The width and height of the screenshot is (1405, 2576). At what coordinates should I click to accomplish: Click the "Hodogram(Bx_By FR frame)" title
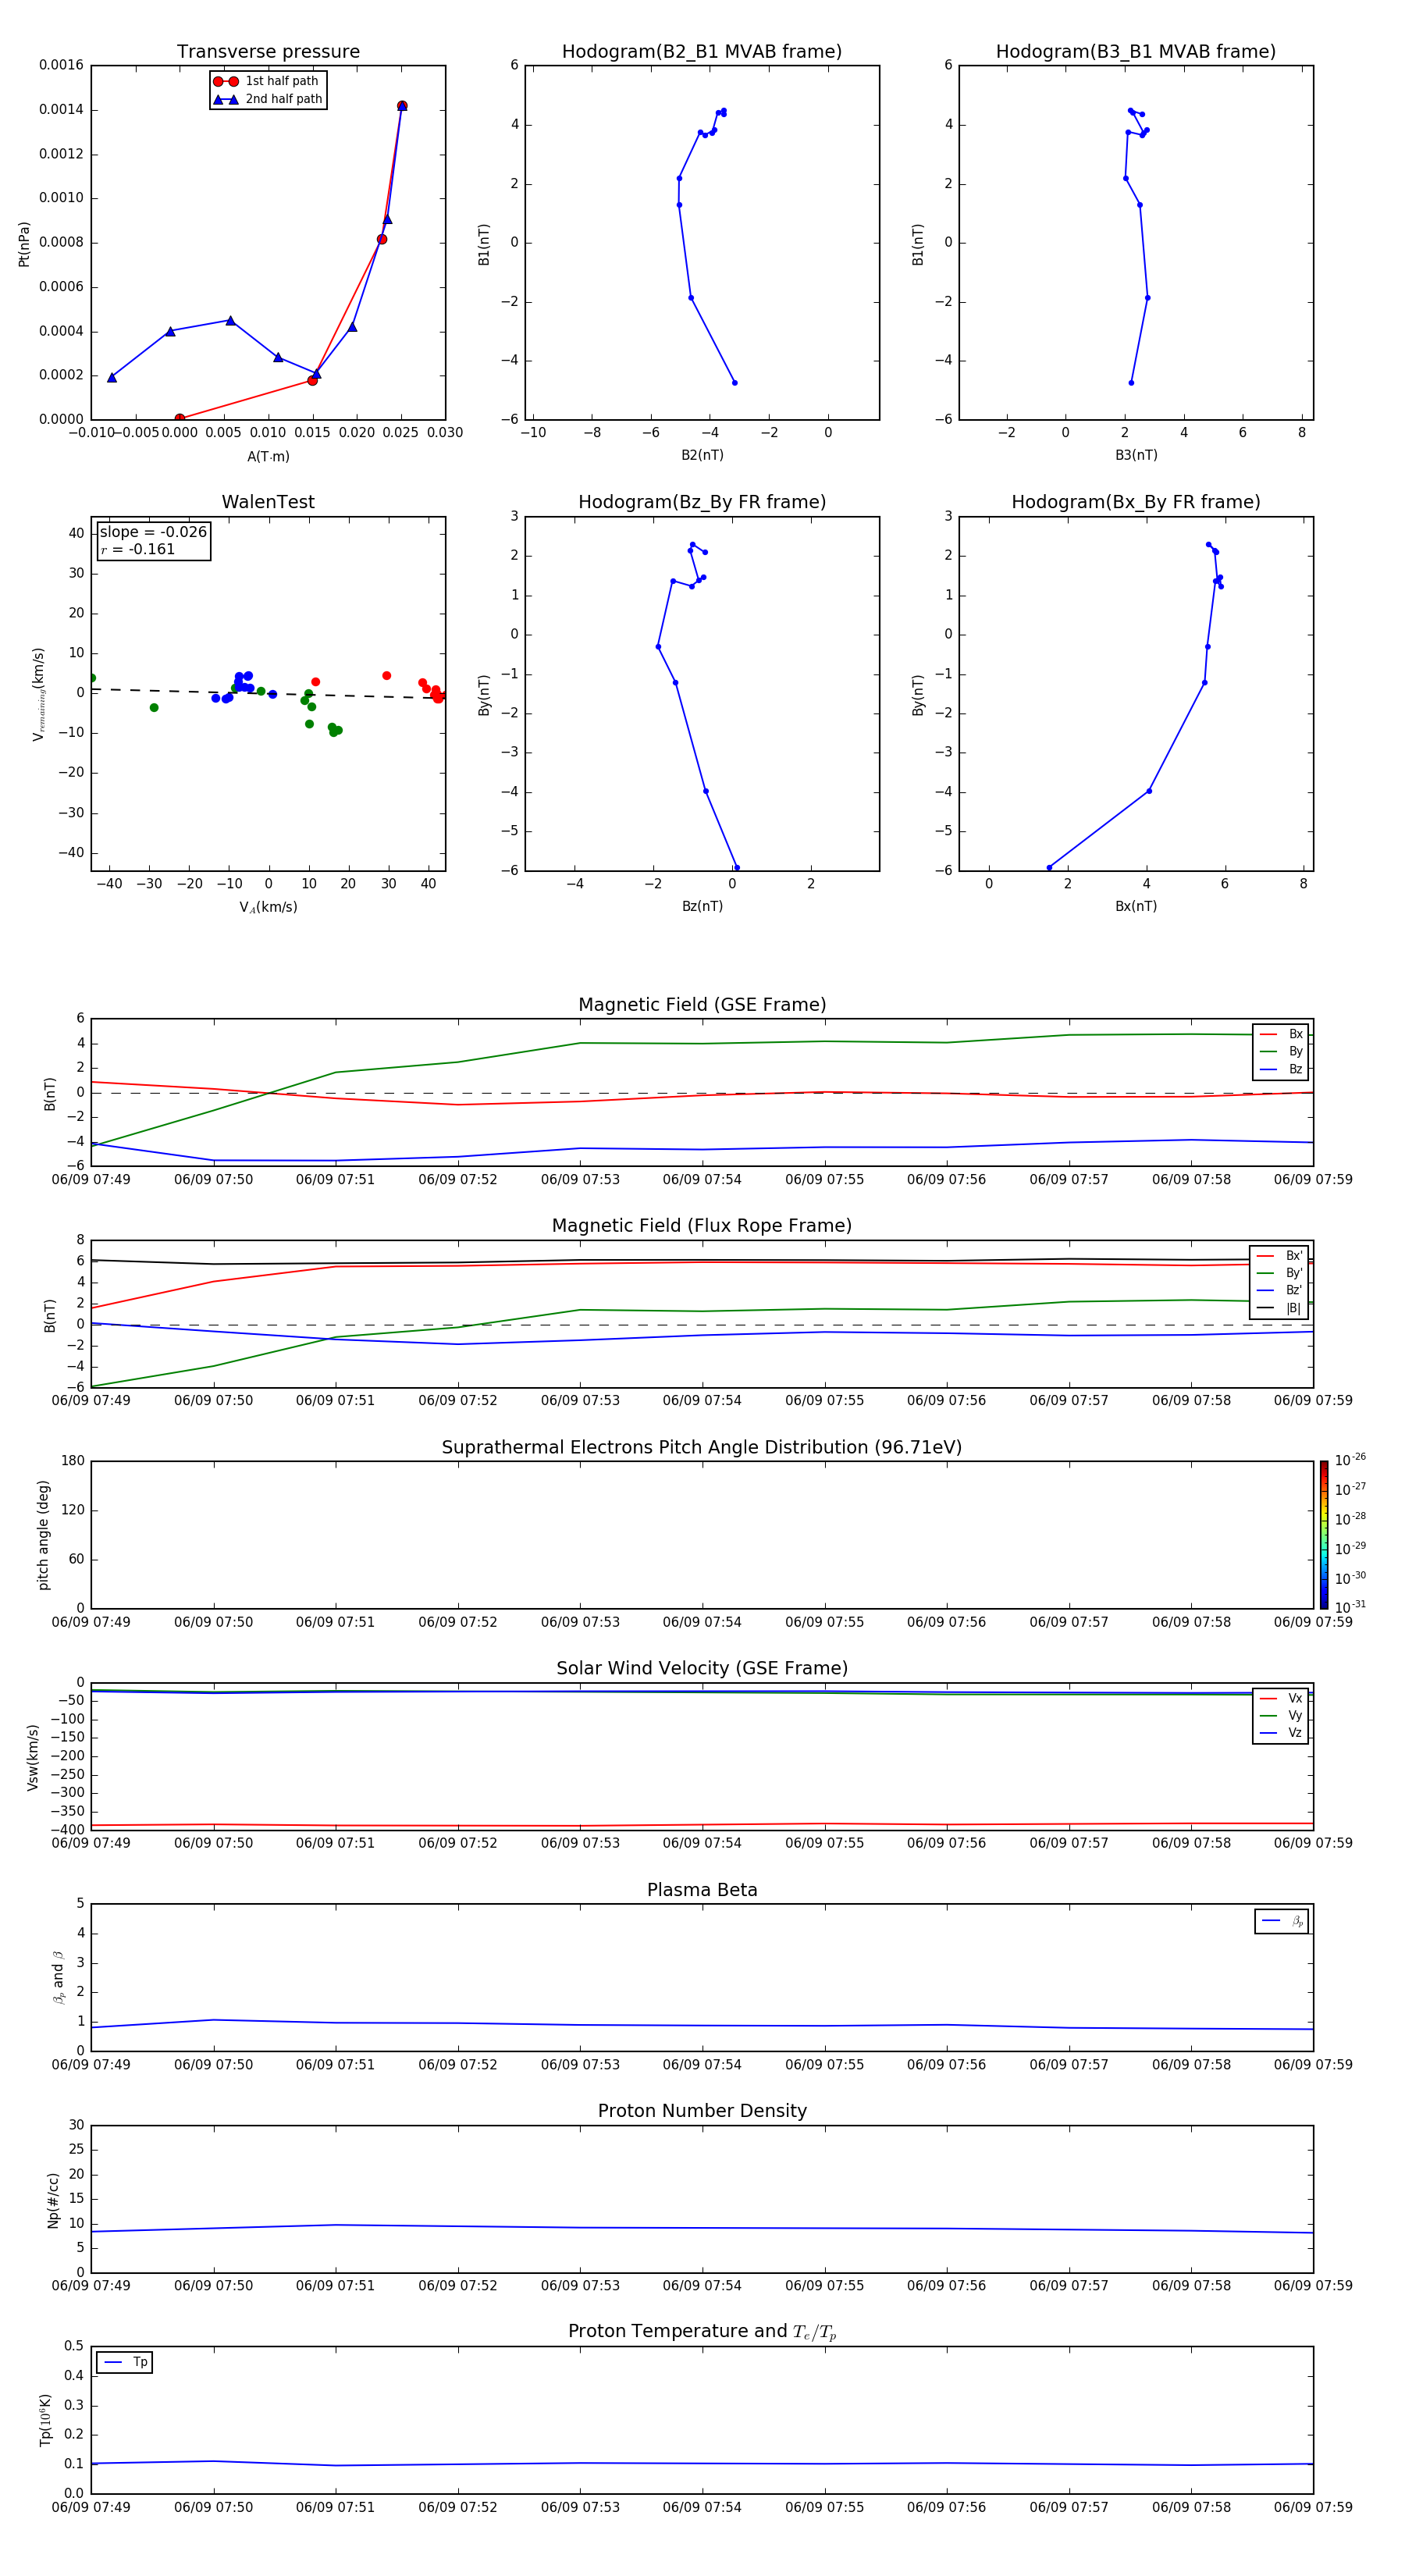(1136, 502)
